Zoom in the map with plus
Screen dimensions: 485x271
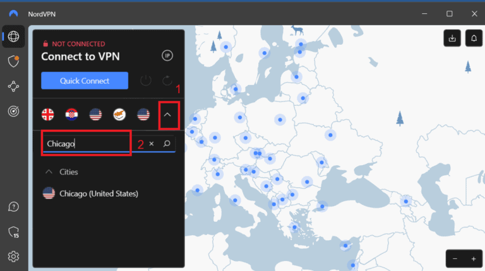click(473, 259)
